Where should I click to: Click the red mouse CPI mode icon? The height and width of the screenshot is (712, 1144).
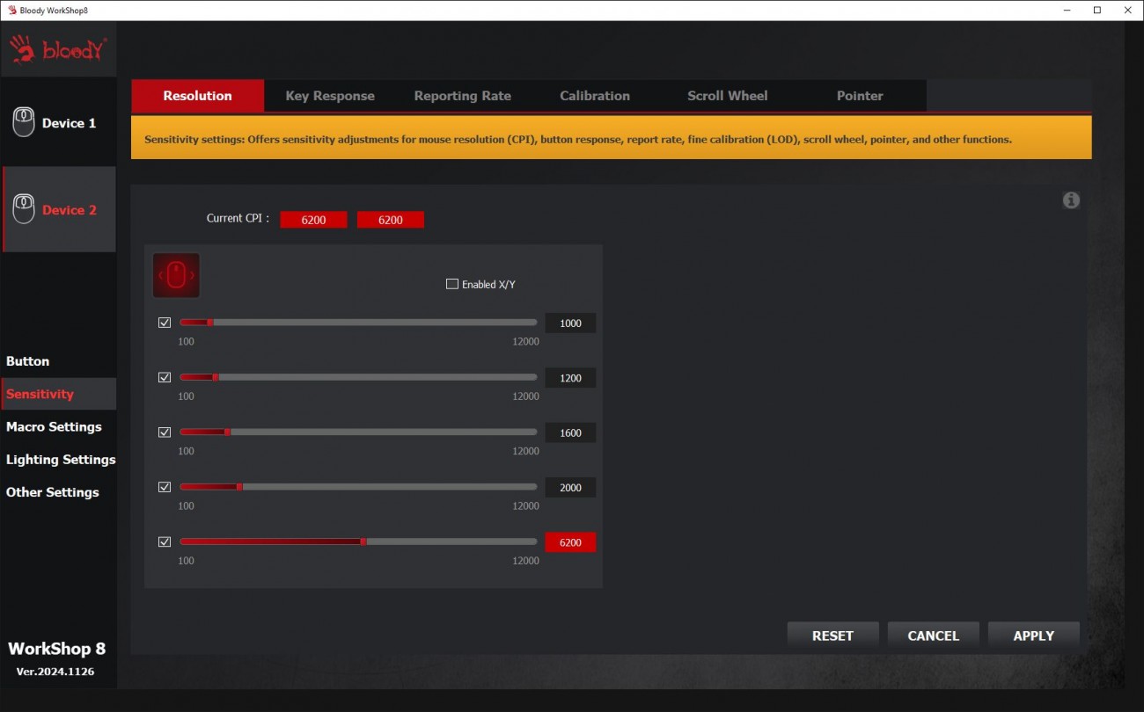pos(176,275)
